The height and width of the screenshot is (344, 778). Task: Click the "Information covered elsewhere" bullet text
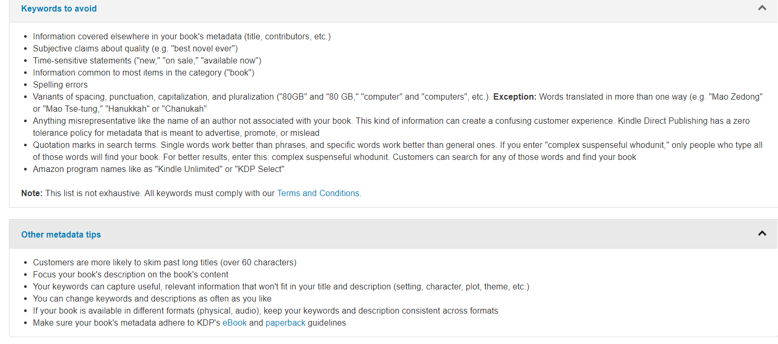point(181,37)
